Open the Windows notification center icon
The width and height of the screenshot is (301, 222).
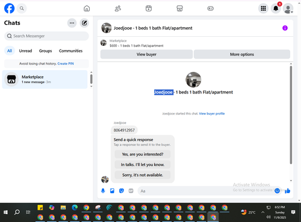(293, 212)
